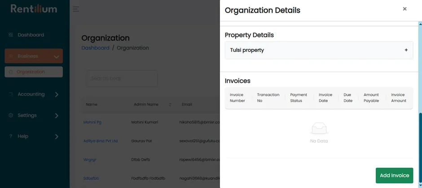
Task: Click the Organization breadcrumb text
Action: click(x=133, y=48)
